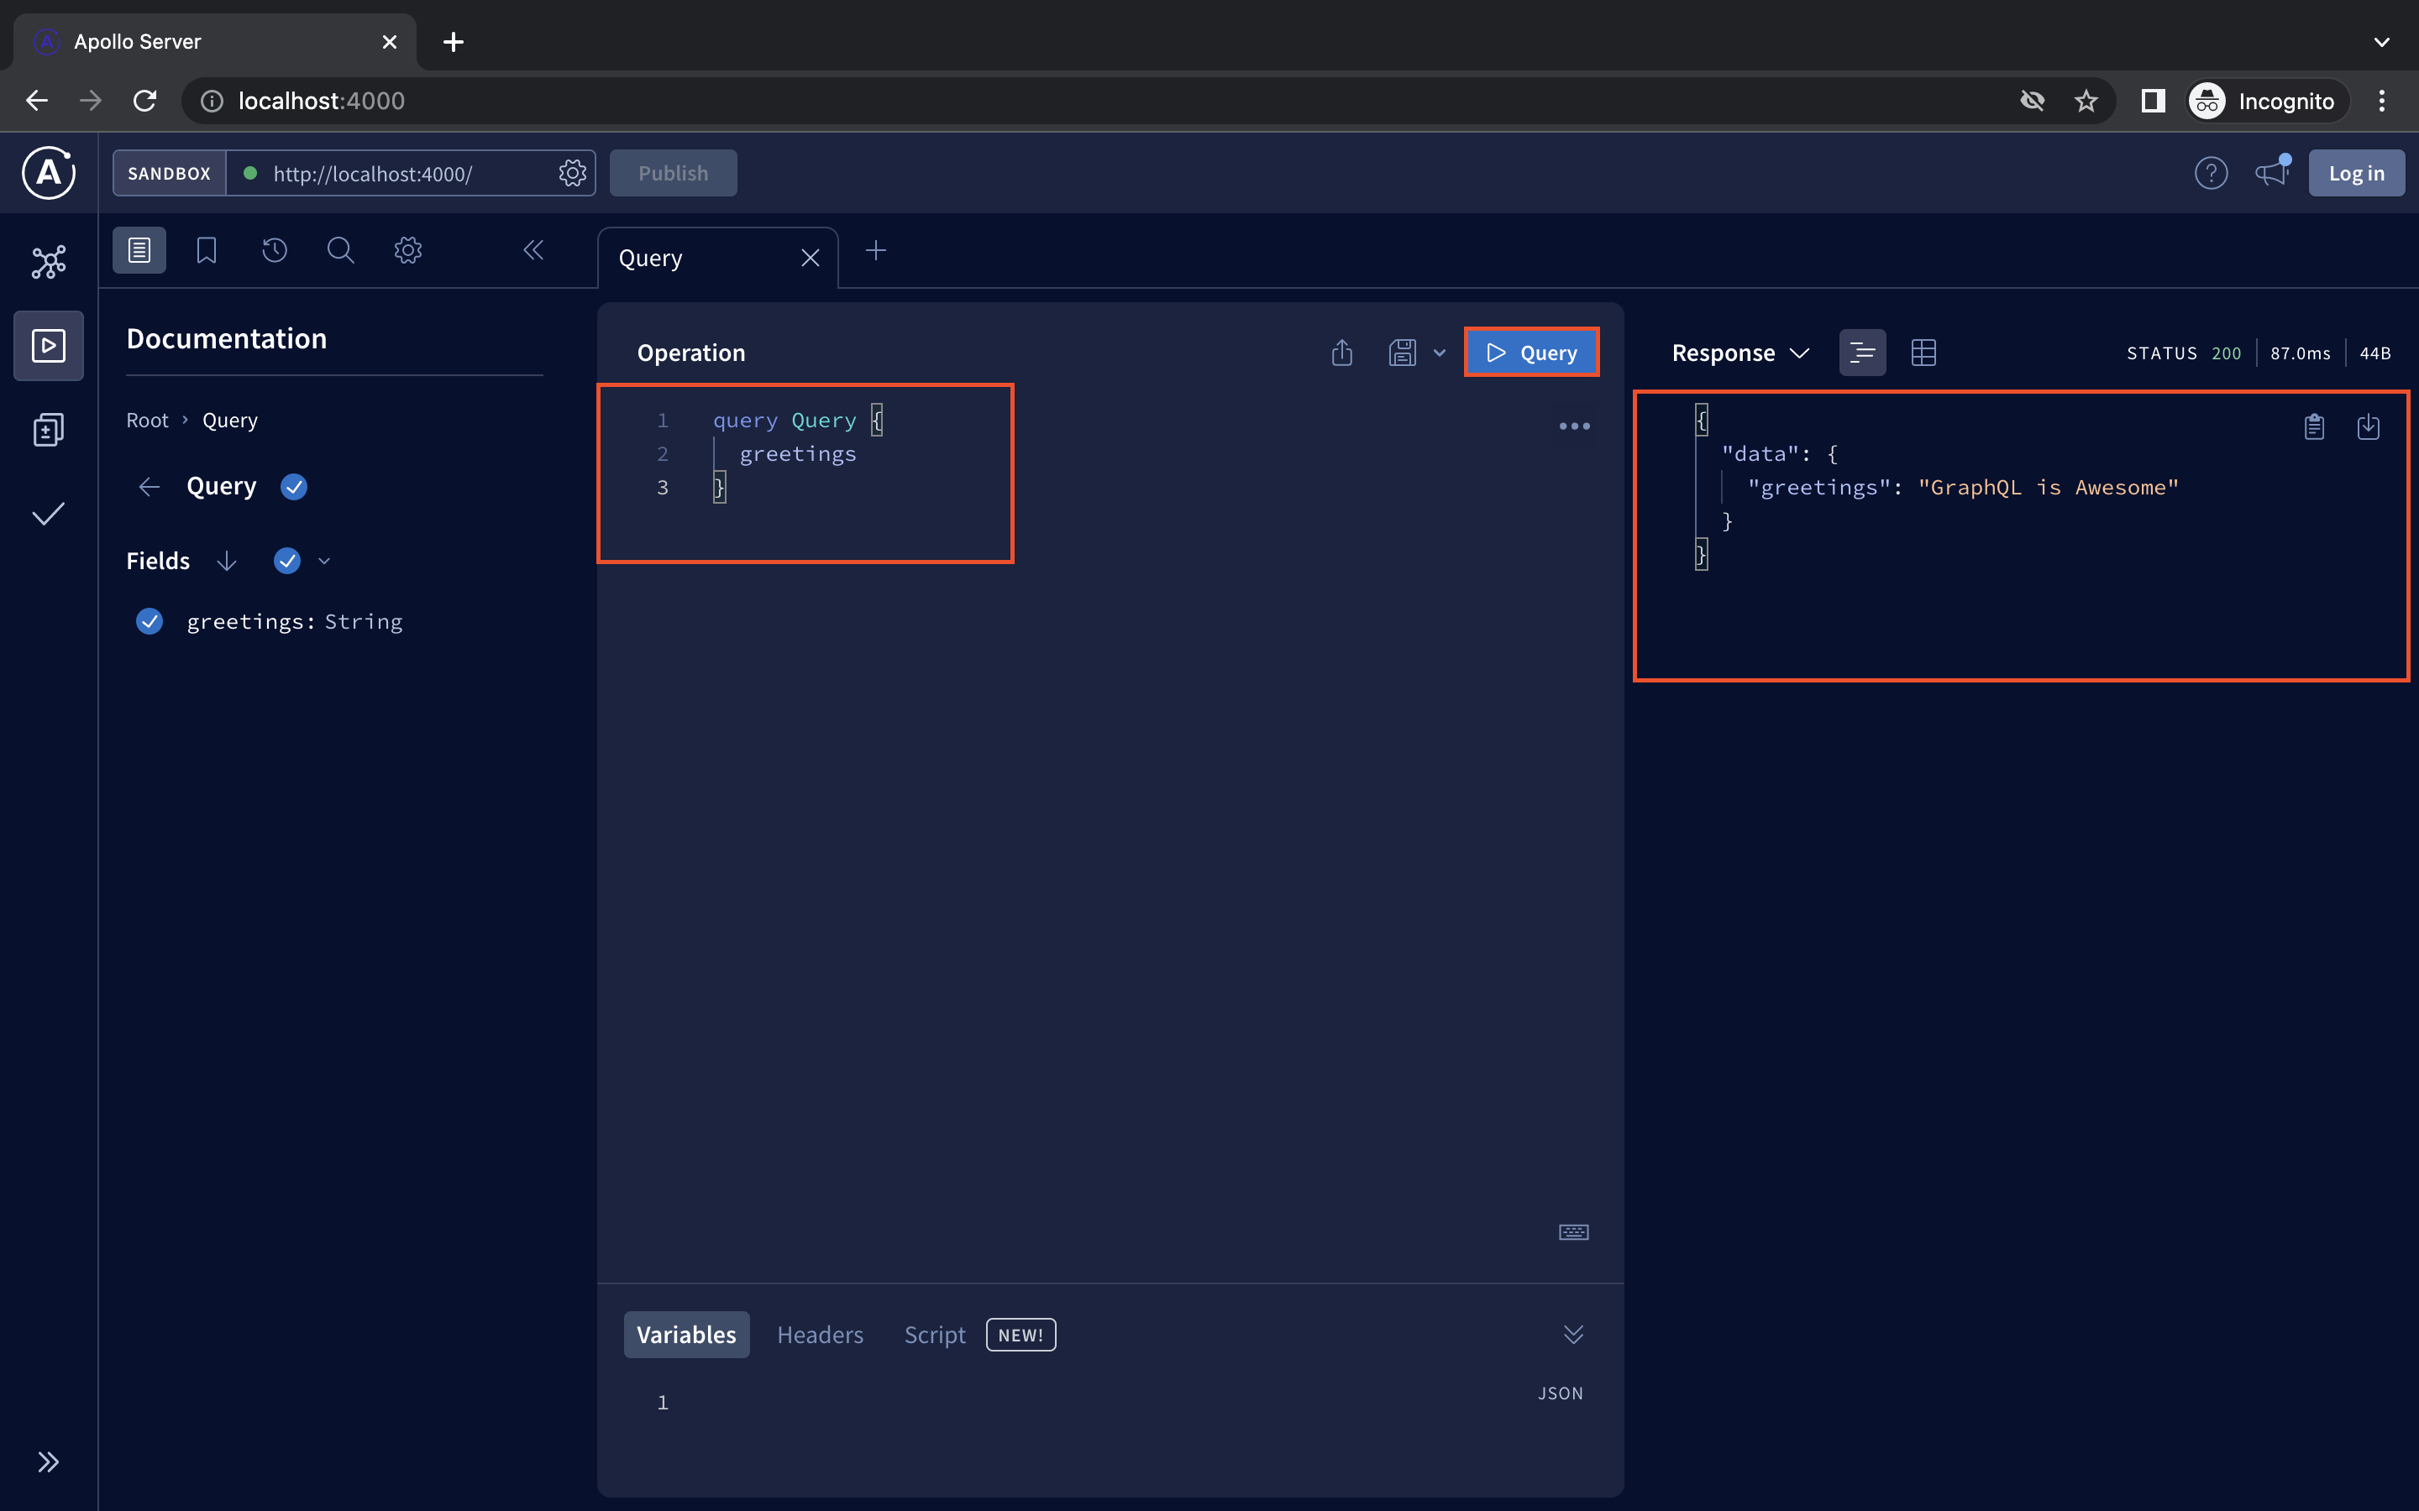Open Chrome three-dot menu
Viewport: 2419px width, 1511px height.
pyautogui.click(x=2382, y=101)
